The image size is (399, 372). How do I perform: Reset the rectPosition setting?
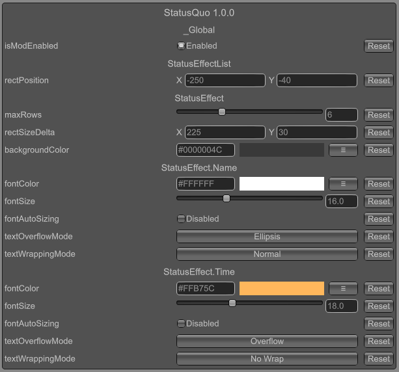coord(379,81)
